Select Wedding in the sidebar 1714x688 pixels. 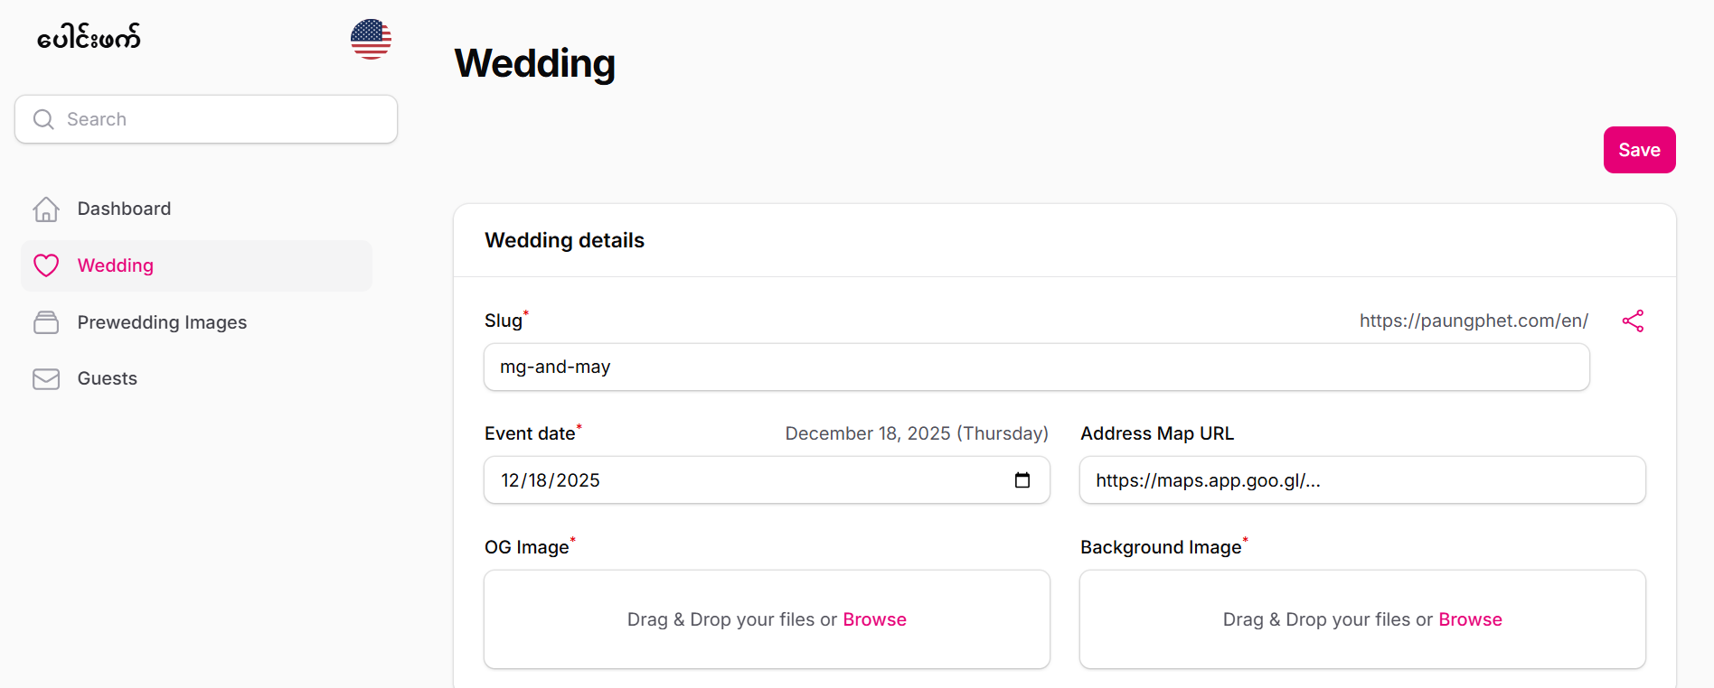click(116, 265)
